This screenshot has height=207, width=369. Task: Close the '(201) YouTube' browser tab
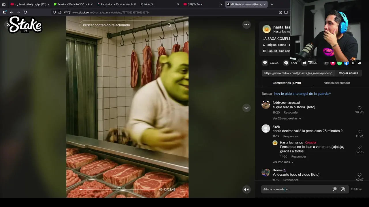(x=221, y=4)
